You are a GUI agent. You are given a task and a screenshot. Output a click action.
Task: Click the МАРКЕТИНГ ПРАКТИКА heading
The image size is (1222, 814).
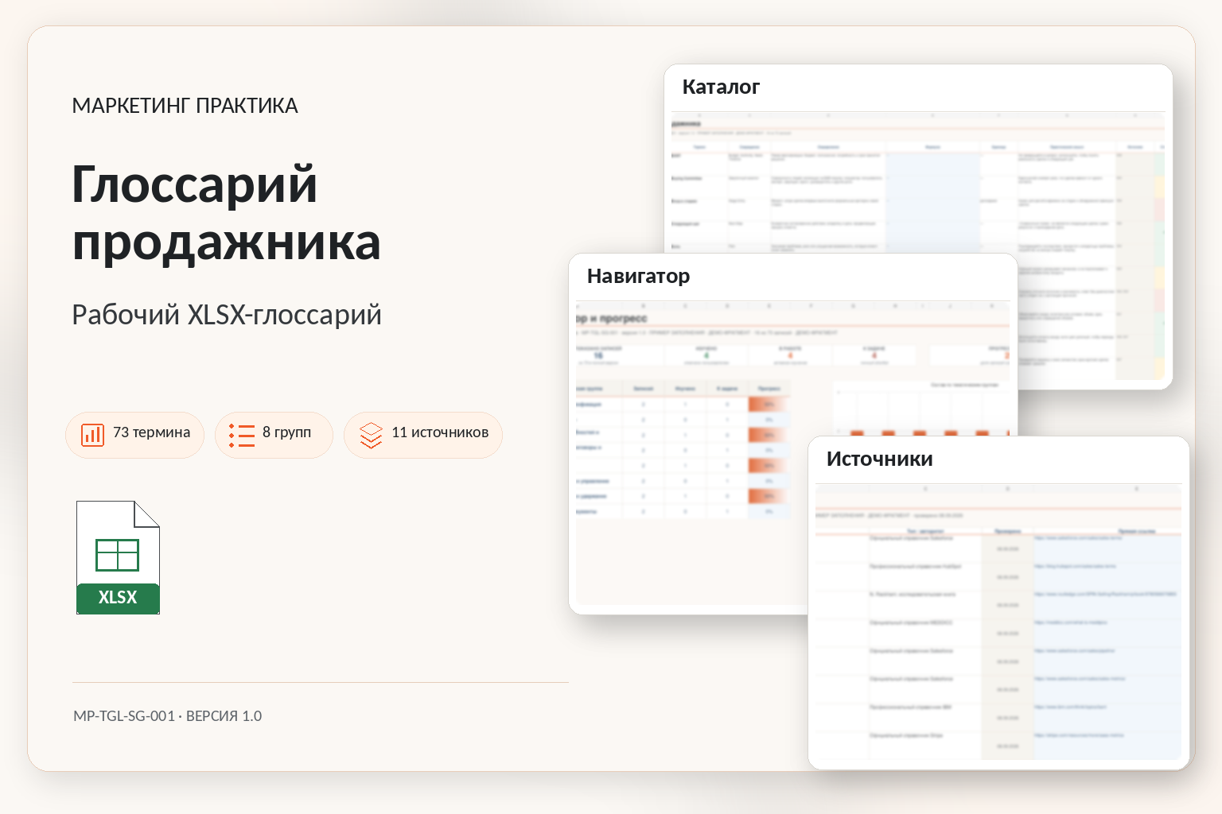[185, 106]
